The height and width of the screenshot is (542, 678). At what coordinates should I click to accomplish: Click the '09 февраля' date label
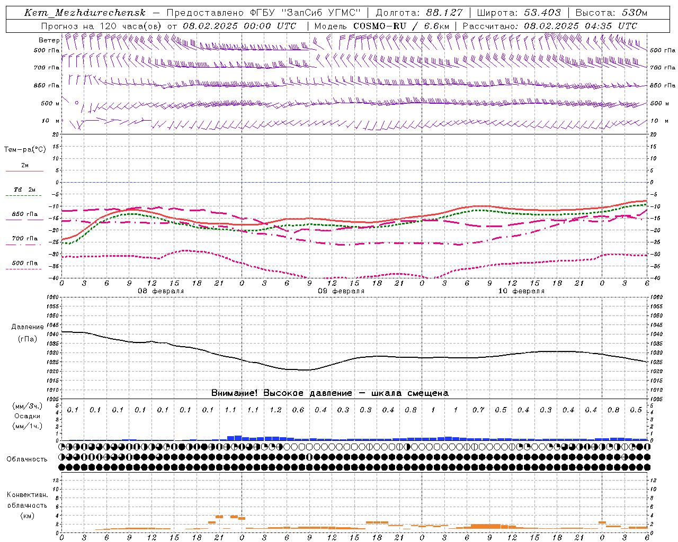[x=341, y=291]
